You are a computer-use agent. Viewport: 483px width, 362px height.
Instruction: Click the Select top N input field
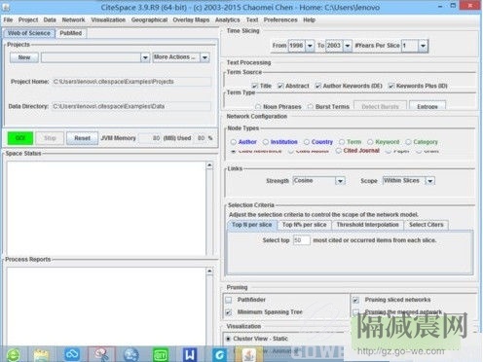tap(301, 240)
